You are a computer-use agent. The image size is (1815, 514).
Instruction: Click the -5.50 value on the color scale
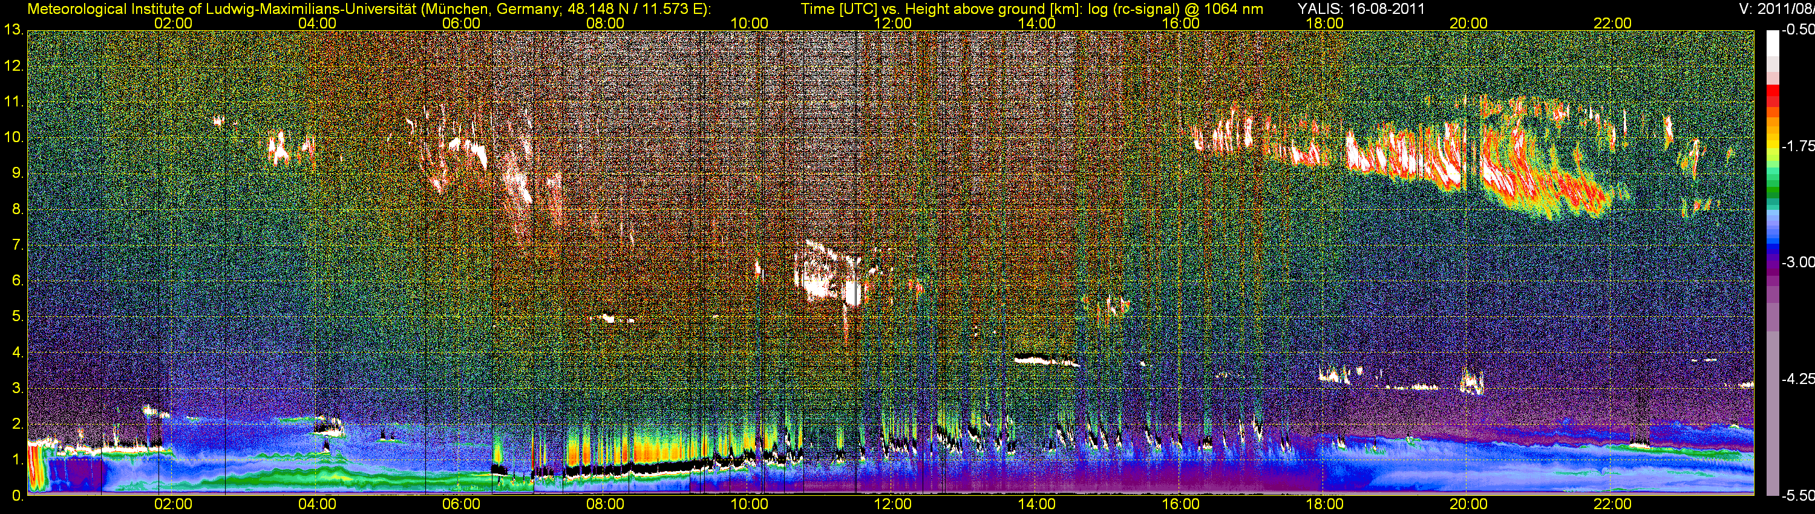[x=1797, y=496]
